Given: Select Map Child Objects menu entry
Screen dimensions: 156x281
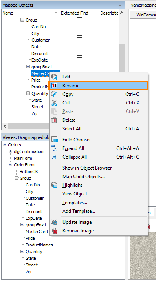Looking at the screenshot, I should pyautogui.click(x=83, y=177).
